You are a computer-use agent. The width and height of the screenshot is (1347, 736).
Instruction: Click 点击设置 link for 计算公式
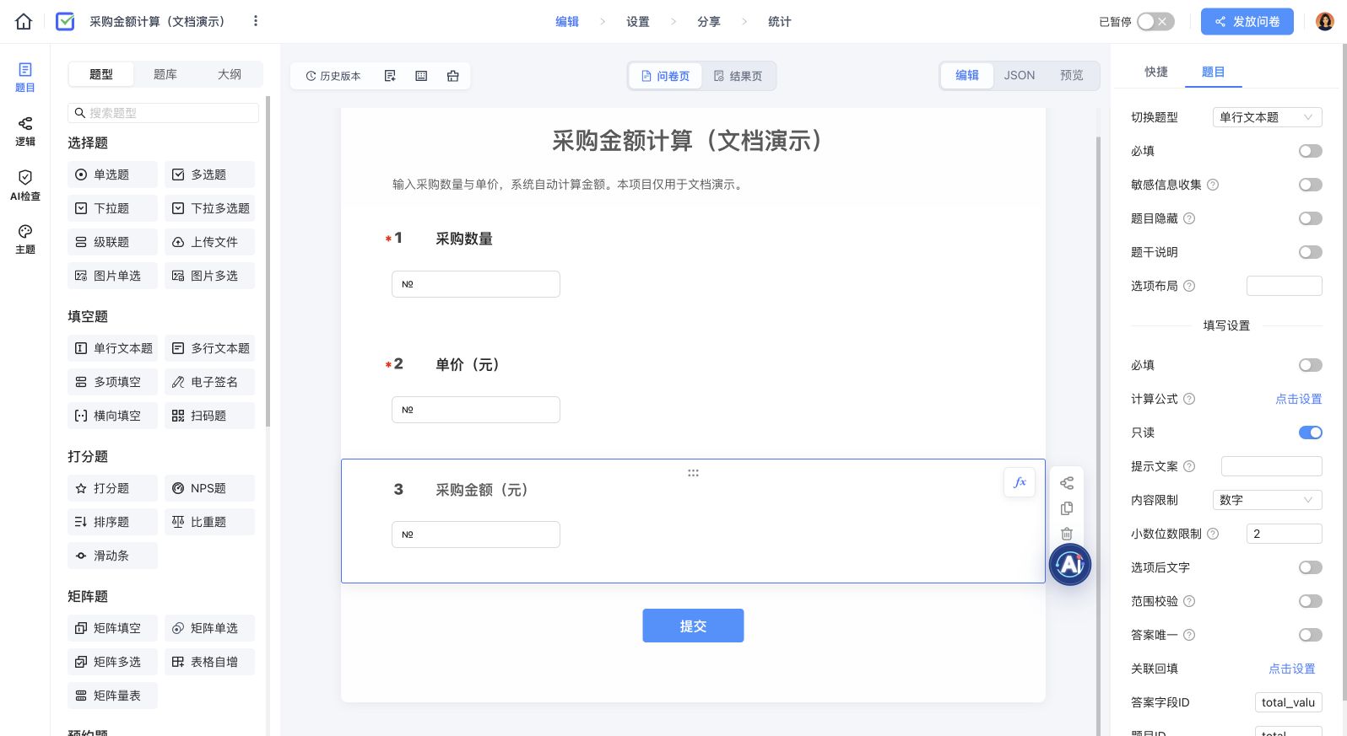1299,399
